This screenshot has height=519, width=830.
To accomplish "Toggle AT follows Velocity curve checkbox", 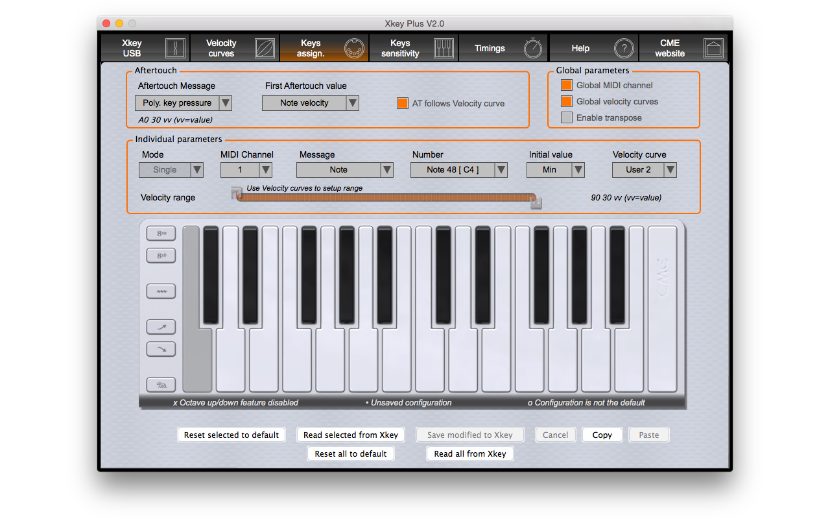I will pos(403,103).
